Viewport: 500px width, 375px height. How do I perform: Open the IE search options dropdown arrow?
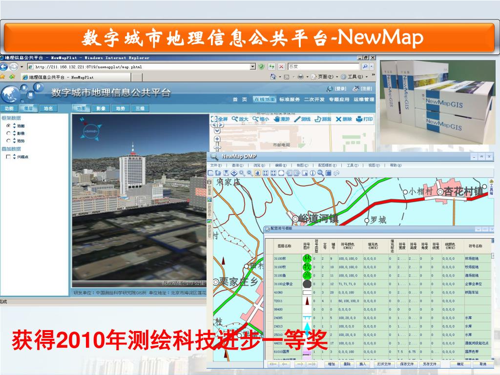coord(372,66)
